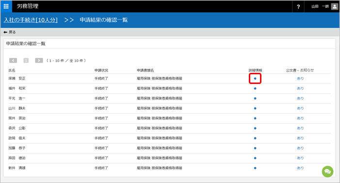Select the name 山川 静夫
This screenshot has width=340, height=183.
pos(17,108)
